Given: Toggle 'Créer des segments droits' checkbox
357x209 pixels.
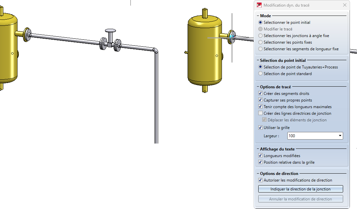Looking at the screenshot, I should click(x=261, y=93).
